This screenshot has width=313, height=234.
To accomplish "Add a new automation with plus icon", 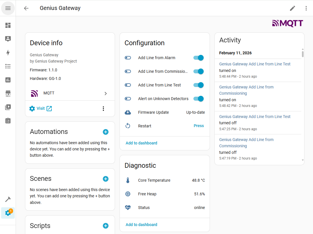I will tap(105, 132).
